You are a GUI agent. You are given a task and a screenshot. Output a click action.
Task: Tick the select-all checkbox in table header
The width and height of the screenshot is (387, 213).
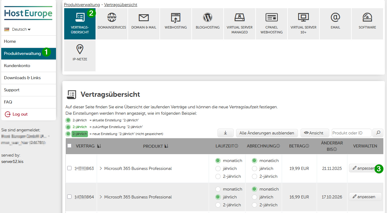point(69,146)
